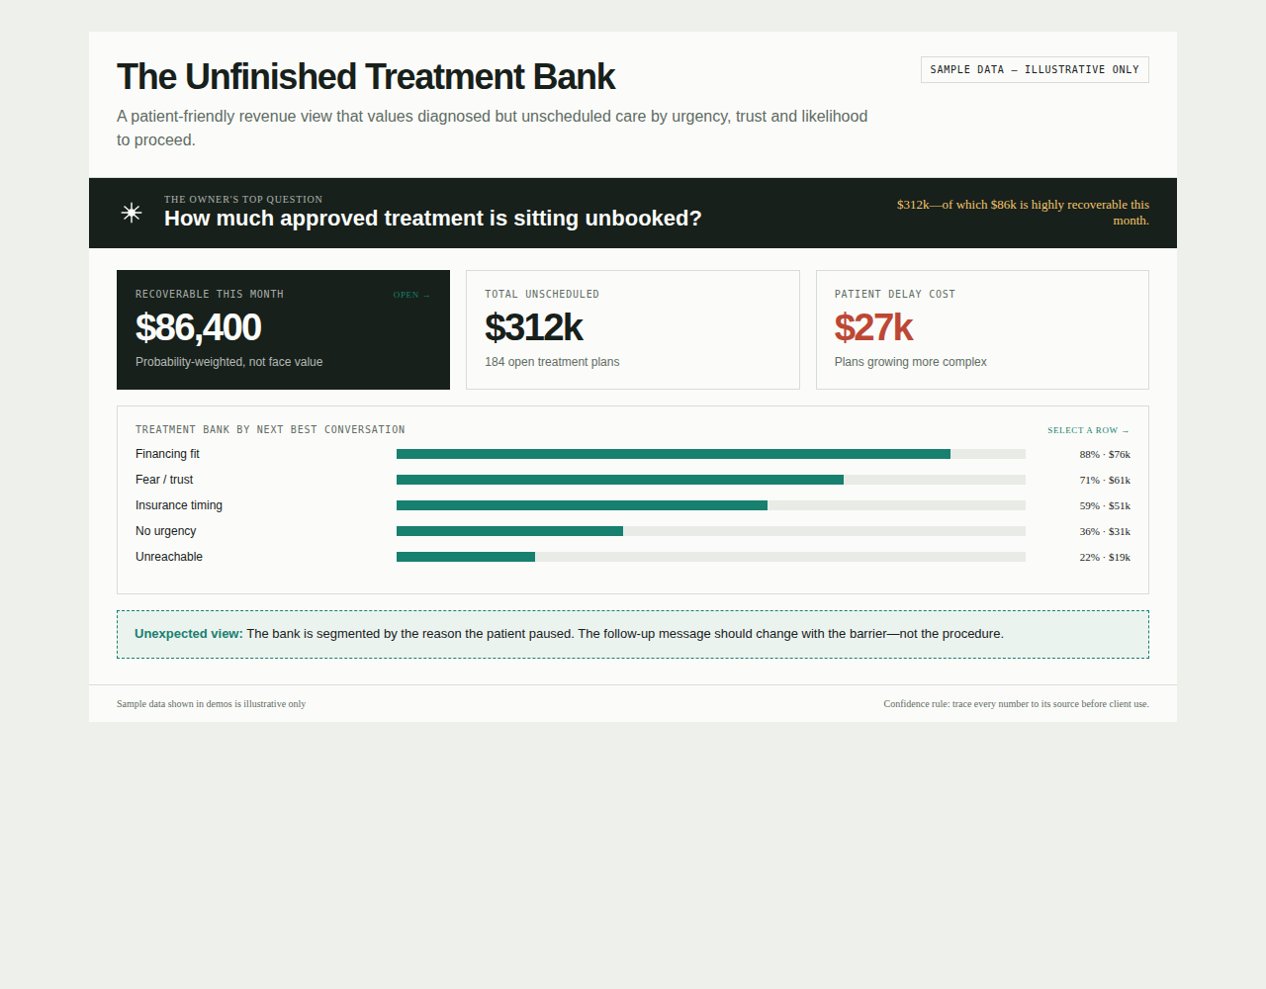Image resolution: width=1266 pixels, height=989 pixels.
Task: Select the Unreachable row label
Action: [x=169, y=557]
